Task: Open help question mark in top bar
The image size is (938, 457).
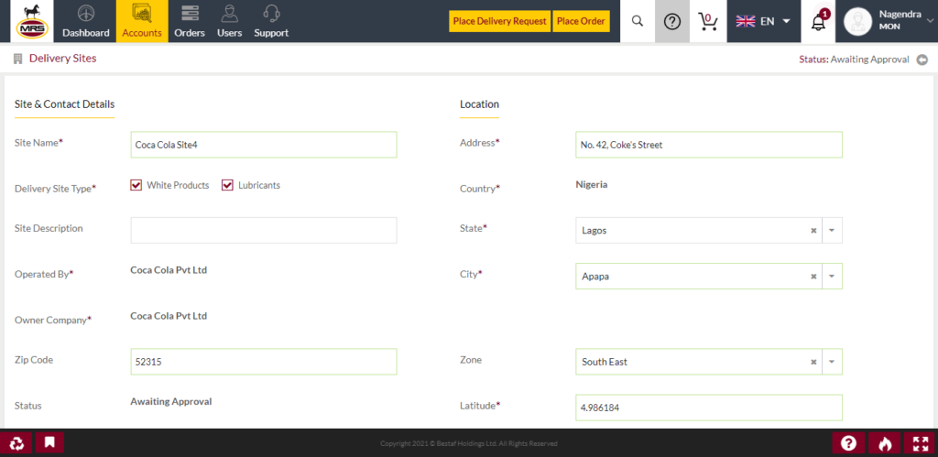Action: click(x=672, y=22)
